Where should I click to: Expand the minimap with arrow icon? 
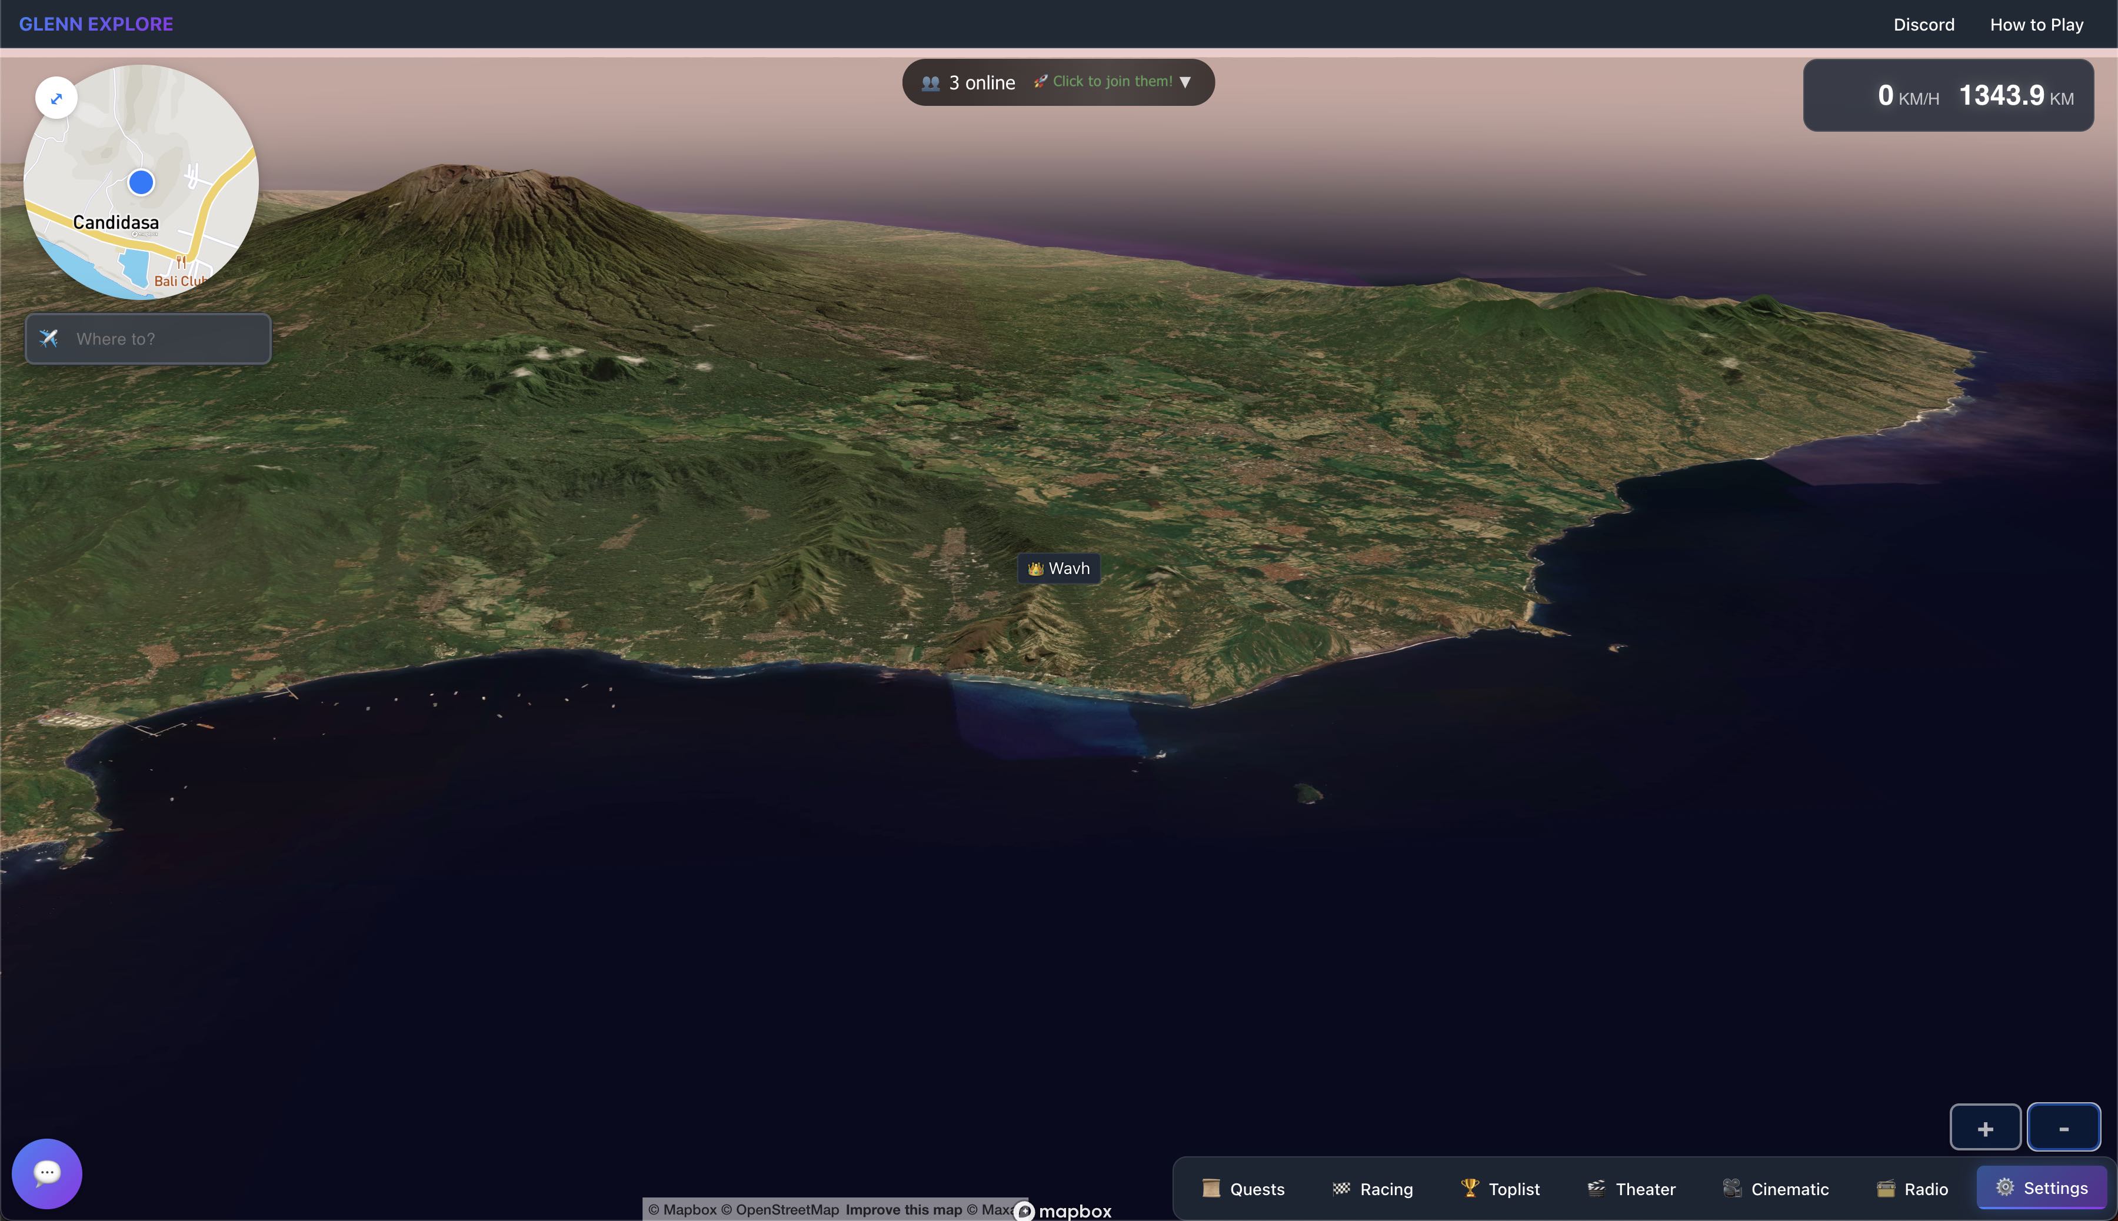[56, 98]
